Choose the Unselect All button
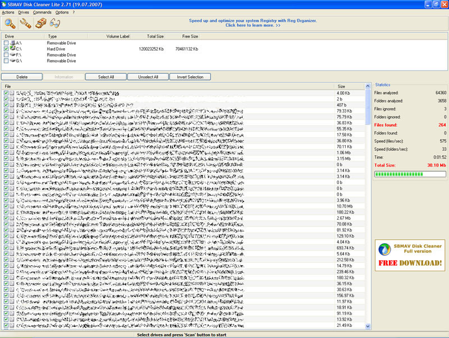The width and height of the screenshot is (449, 338). 148,77
